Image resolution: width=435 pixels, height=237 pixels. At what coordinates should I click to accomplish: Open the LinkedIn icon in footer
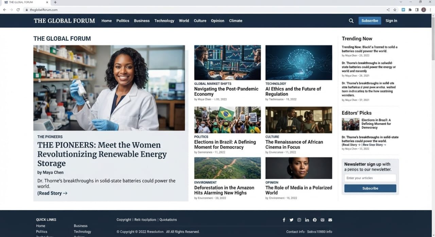(x=307, y=220)
